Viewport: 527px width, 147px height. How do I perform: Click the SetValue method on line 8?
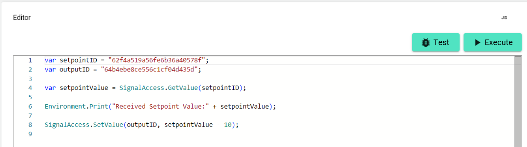[108, 124]
